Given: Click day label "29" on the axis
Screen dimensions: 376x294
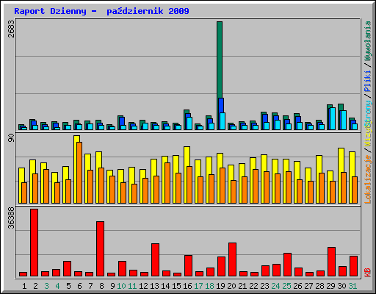Looking at the screenshot, I should pos(330,286).
